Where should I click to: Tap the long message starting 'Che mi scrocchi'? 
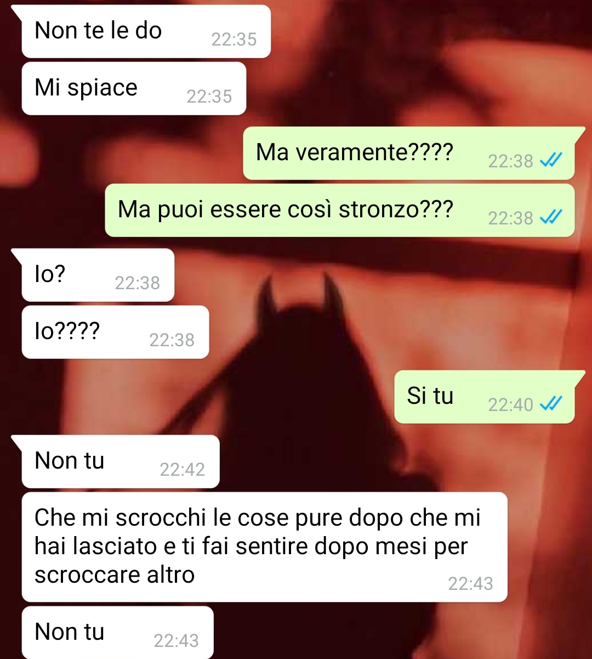(x=264, y=547)
